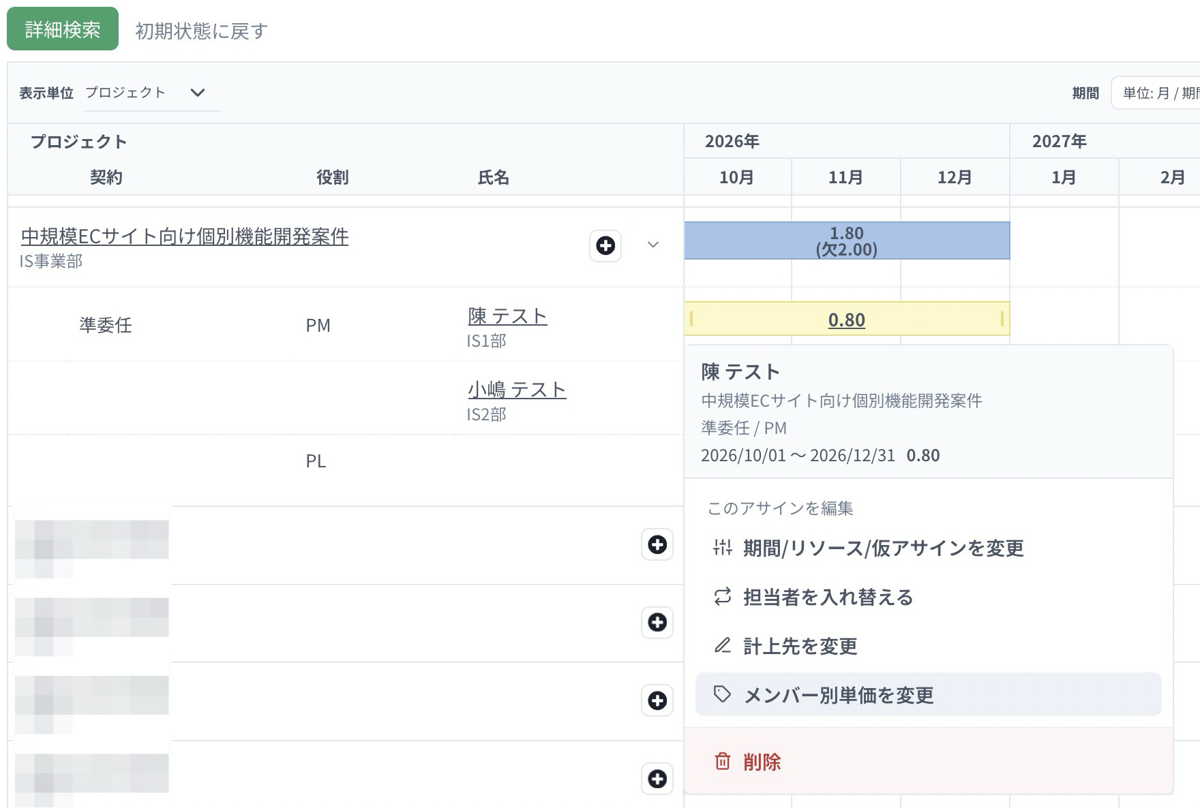Open member link 陳 テスト
This screenshot has width=1200, height=808.
[507, 316]
